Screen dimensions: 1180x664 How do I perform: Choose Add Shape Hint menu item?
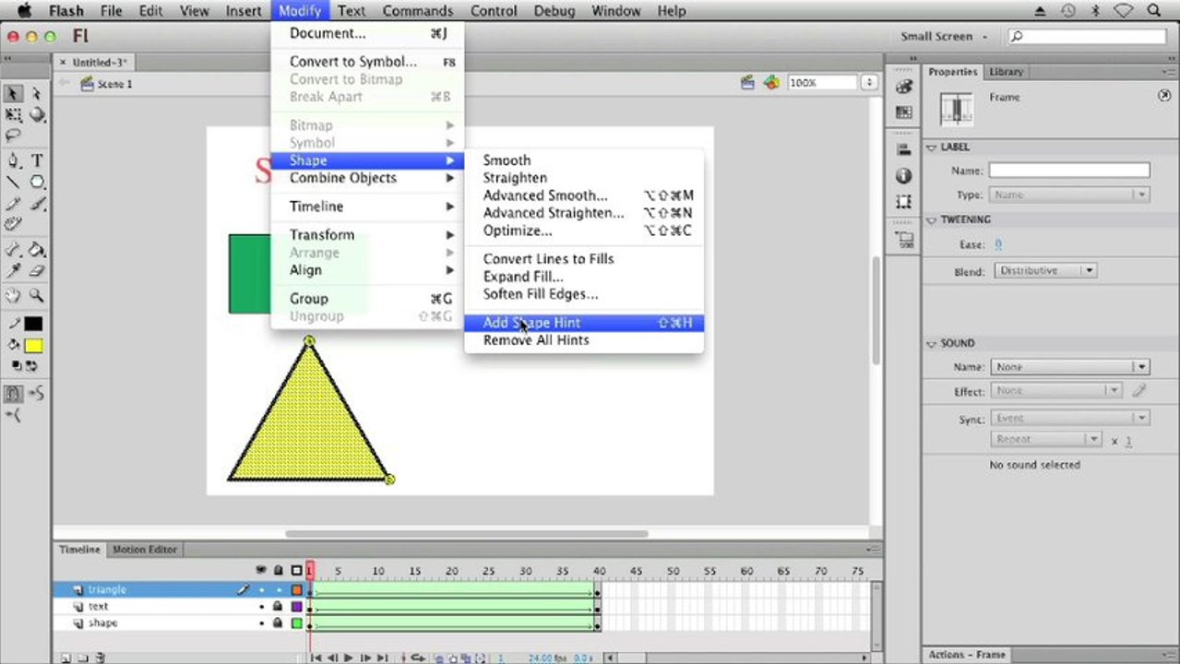[584, 323]
